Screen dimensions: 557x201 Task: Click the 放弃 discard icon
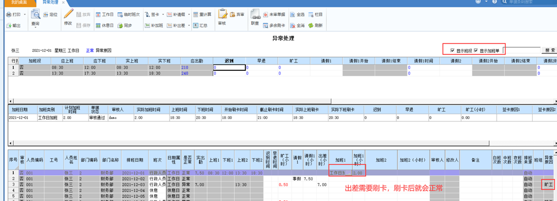[79, 15]
